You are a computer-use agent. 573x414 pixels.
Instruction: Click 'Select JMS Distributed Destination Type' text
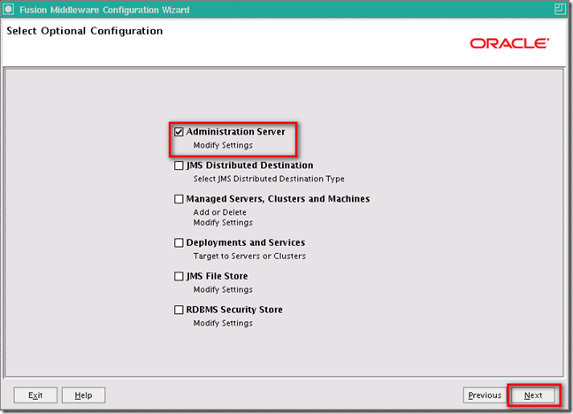click(269, 179)
